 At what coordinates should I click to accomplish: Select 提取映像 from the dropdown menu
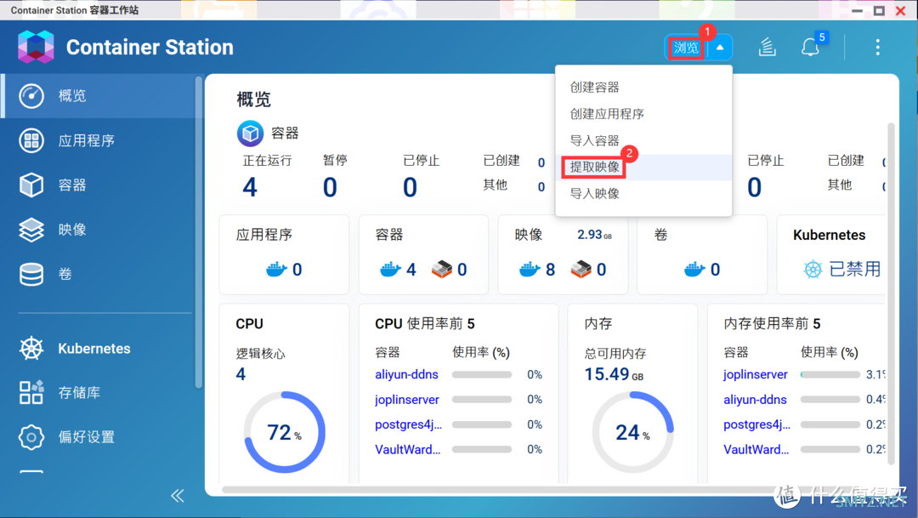(643, 167)
